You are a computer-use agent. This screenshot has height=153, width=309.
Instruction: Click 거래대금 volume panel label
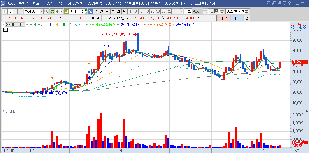pos(13,111)
